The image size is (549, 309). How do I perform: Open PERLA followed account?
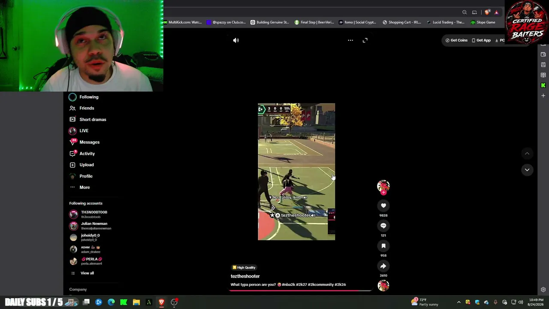(x=86, y=261)
